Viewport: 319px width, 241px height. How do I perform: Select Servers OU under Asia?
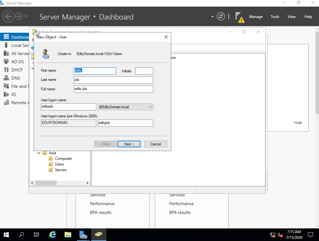58,170
